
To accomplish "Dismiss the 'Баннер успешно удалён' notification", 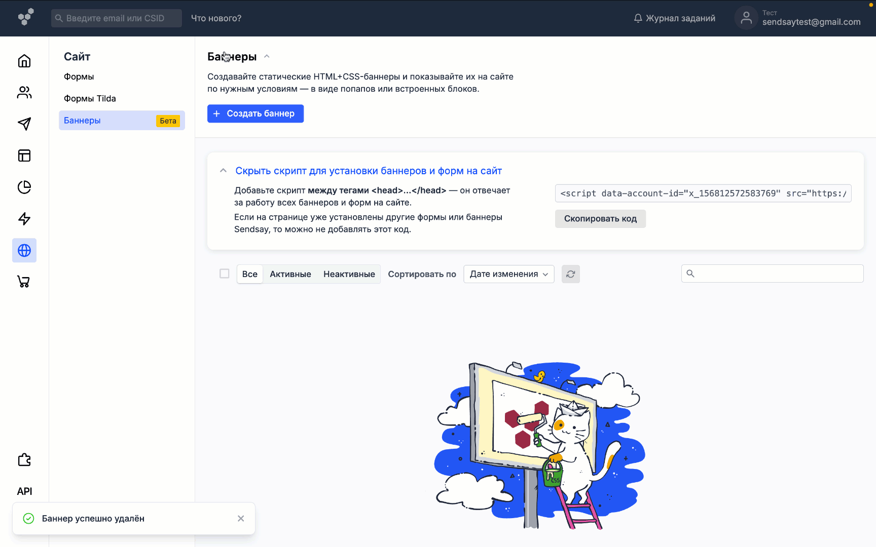I will tap(241, 518).
